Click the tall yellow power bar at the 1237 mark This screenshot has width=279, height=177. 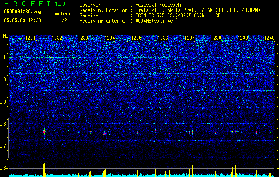(x=192, y=171)
